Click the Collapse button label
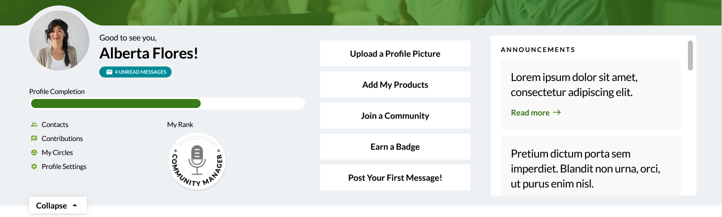 click(x=51, y=205)
